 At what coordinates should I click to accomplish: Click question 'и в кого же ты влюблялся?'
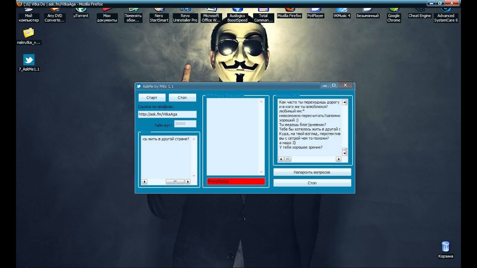pos(303,106)
